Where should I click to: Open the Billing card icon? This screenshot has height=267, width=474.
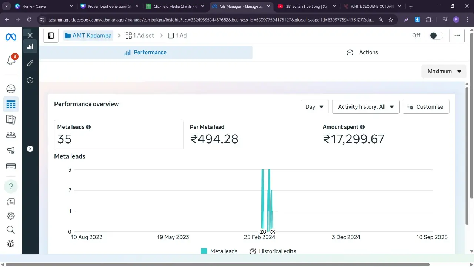pos(11,166)
